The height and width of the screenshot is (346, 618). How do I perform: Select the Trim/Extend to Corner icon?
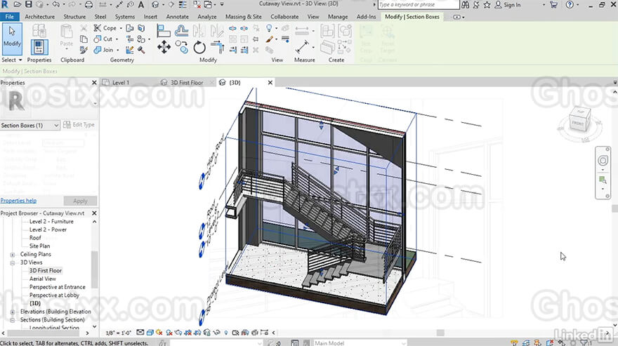217,47
